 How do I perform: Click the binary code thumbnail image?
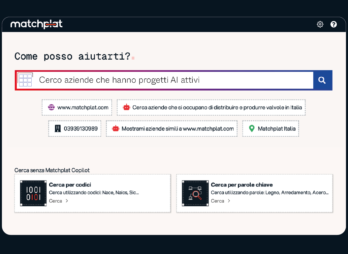(x=33, y=193)
